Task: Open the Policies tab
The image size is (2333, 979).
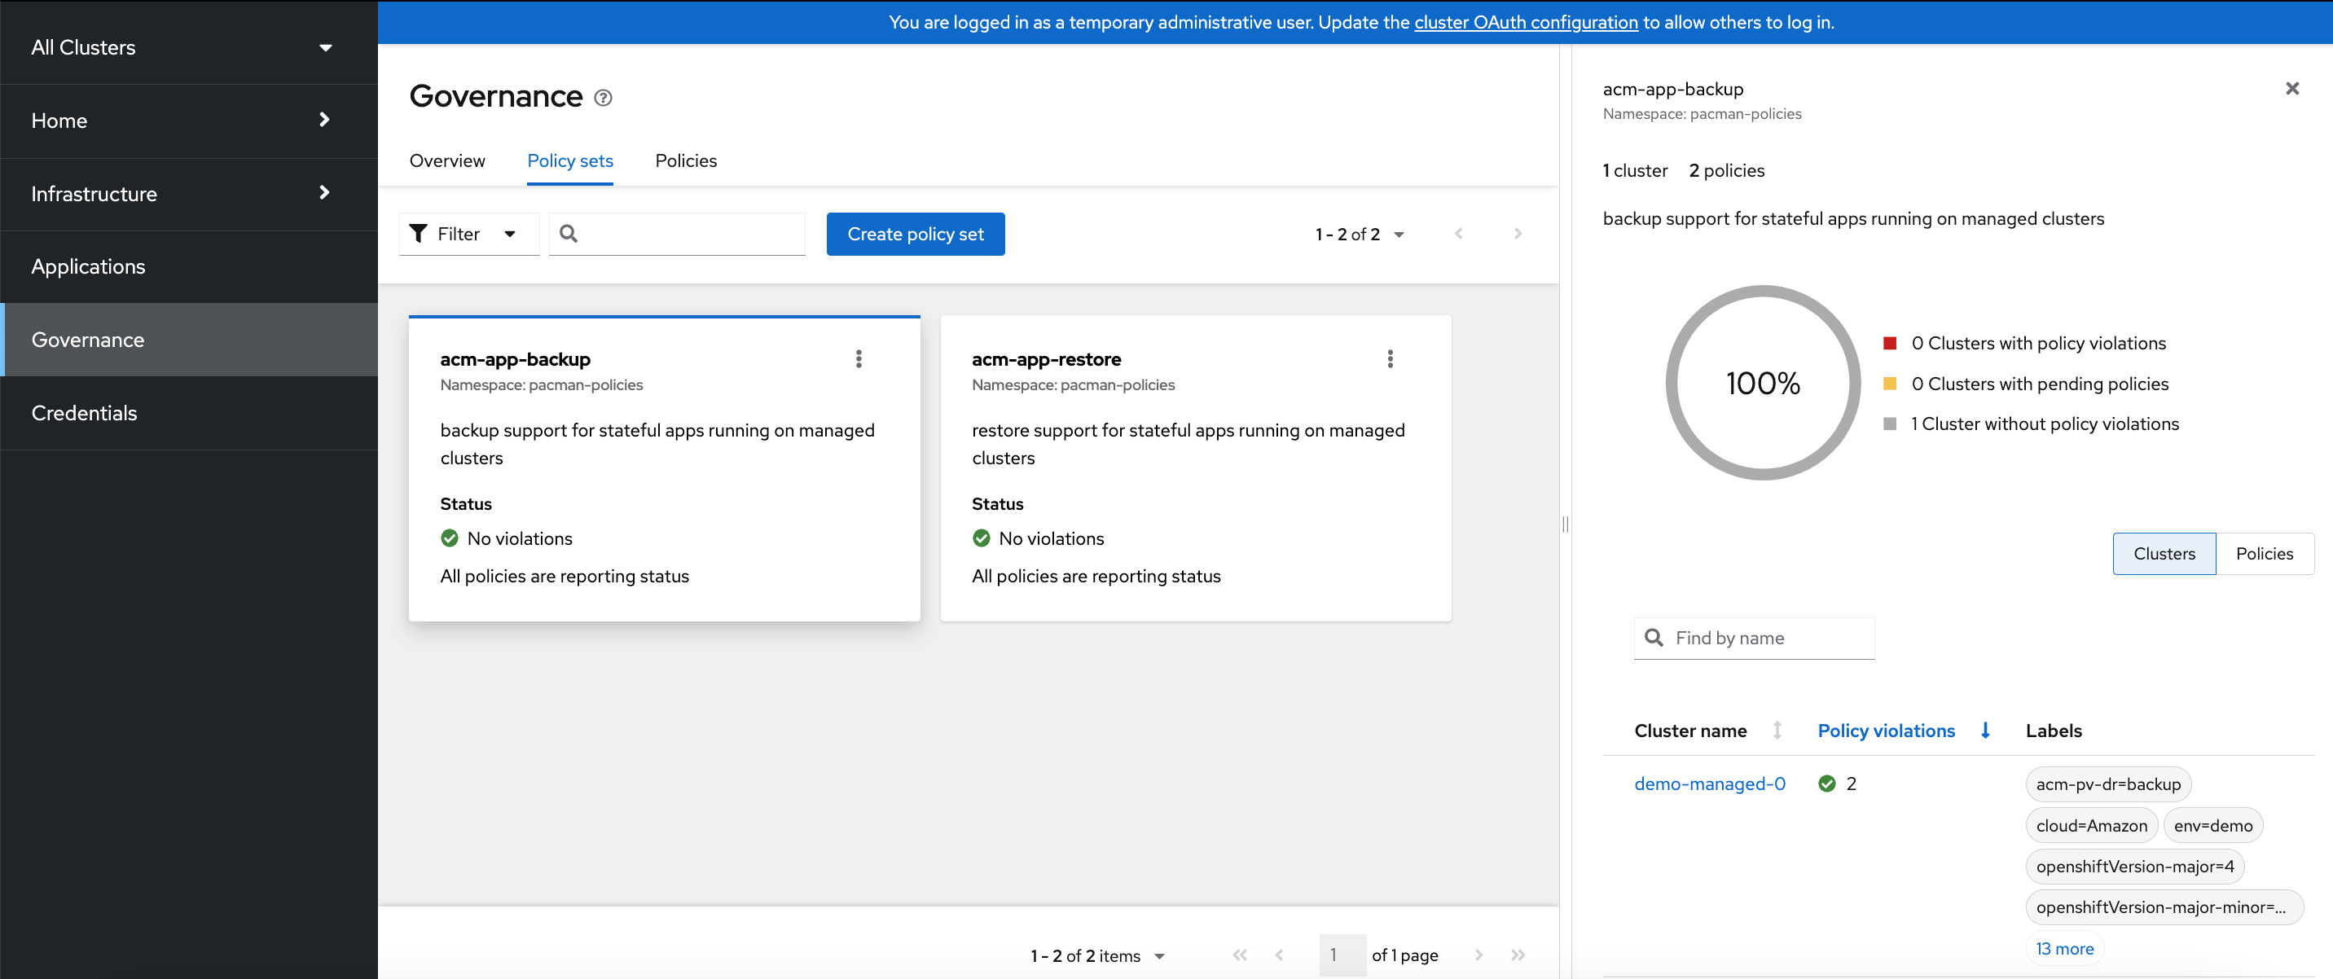Action: pyautogui.click(x=686, y=160)
